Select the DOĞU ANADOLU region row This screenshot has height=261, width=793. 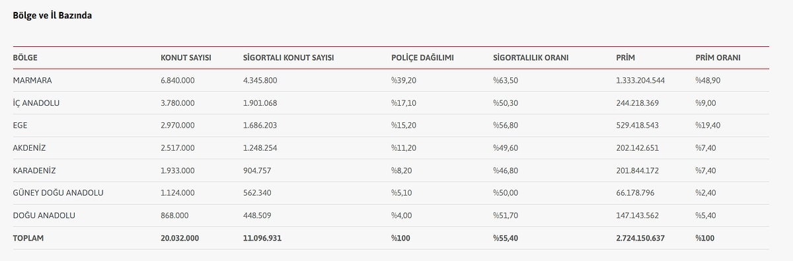pyautogui.click(x=391, y=215)
